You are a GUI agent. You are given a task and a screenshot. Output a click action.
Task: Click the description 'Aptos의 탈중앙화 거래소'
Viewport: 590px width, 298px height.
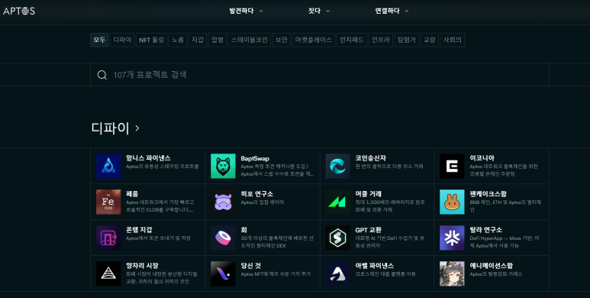pyautogui.click(x=496, y=274)
